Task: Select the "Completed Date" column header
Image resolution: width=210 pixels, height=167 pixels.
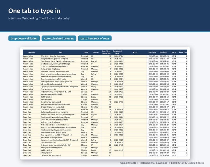Action: (117, 52)
